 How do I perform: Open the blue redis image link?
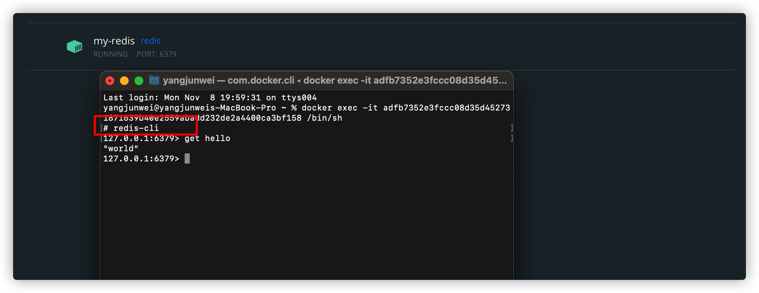150,41
